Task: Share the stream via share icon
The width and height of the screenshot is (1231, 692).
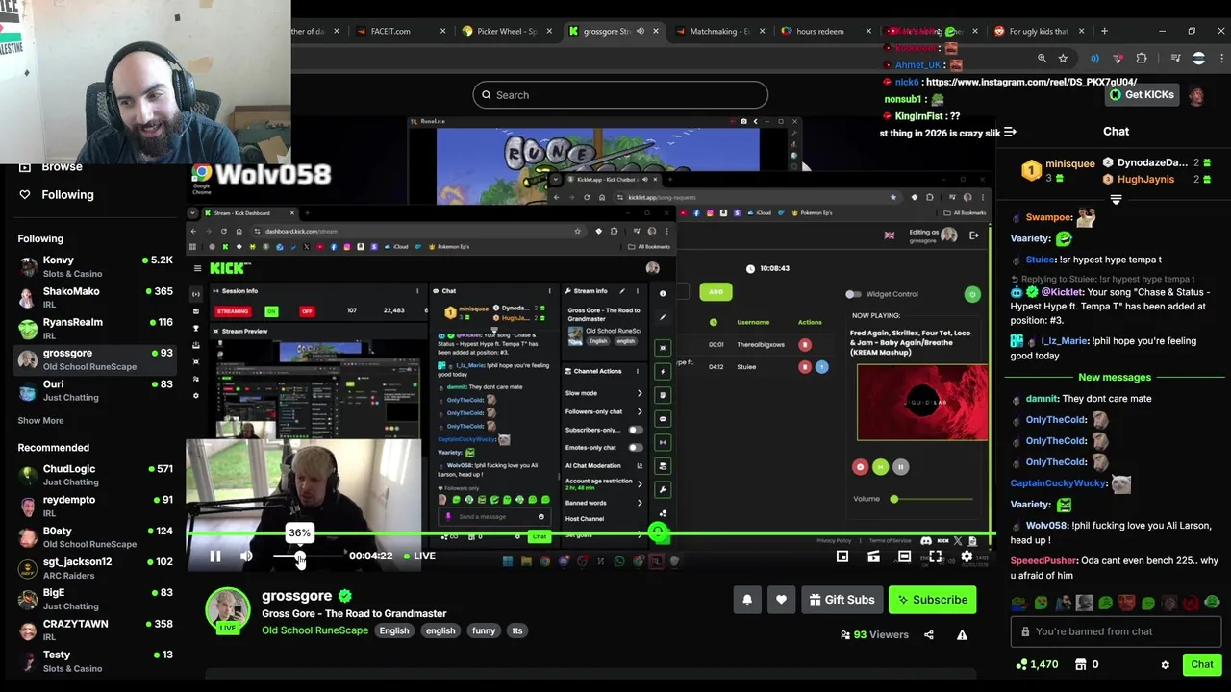Action: (929, 635)
